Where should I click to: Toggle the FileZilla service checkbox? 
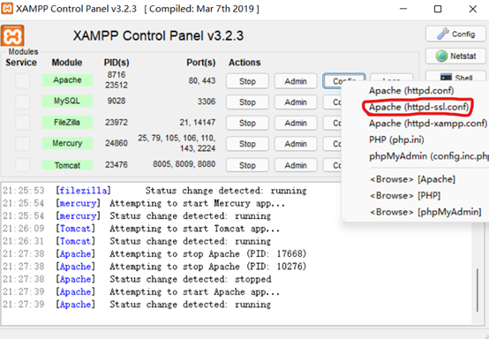coord(23,123)
